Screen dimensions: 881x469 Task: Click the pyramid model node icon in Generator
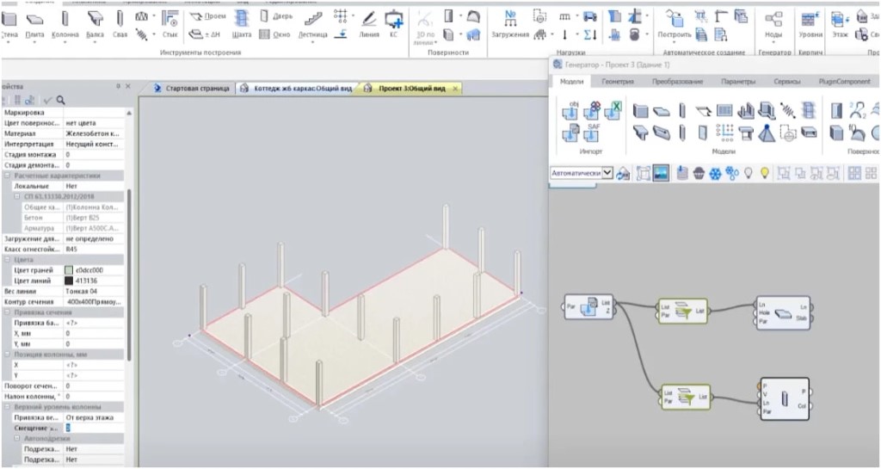767,133
